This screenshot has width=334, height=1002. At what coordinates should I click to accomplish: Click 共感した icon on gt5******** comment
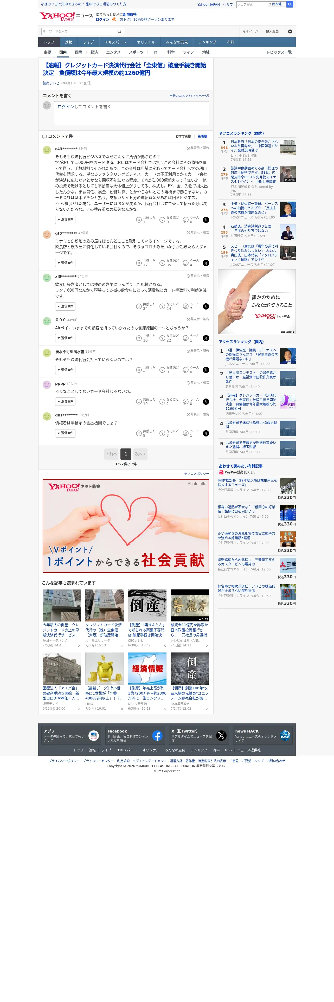(139, 263)
